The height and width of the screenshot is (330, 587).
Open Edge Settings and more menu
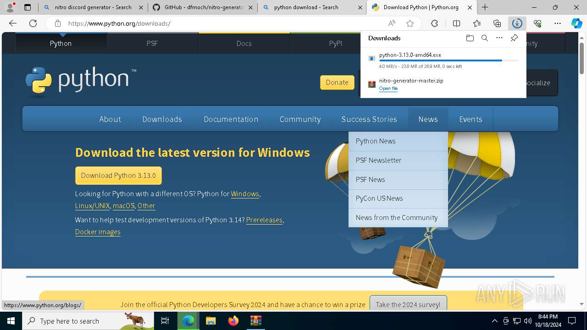[558, 23]
